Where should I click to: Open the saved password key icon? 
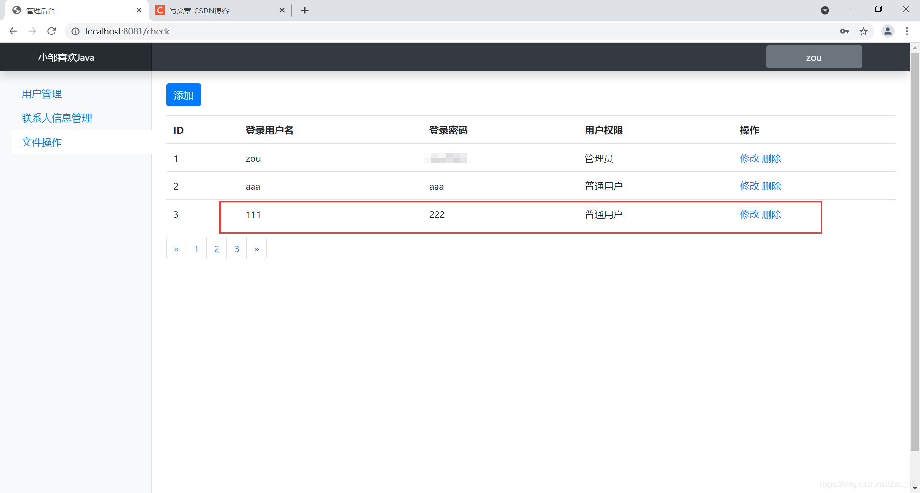(x=844, y=31)
